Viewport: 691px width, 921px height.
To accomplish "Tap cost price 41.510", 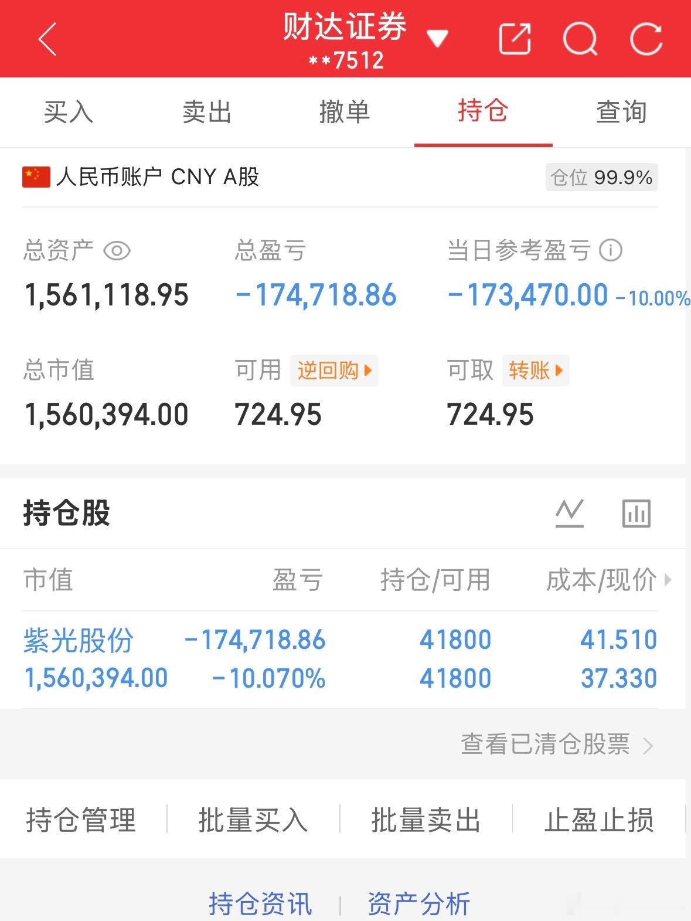I will point(619,640).
